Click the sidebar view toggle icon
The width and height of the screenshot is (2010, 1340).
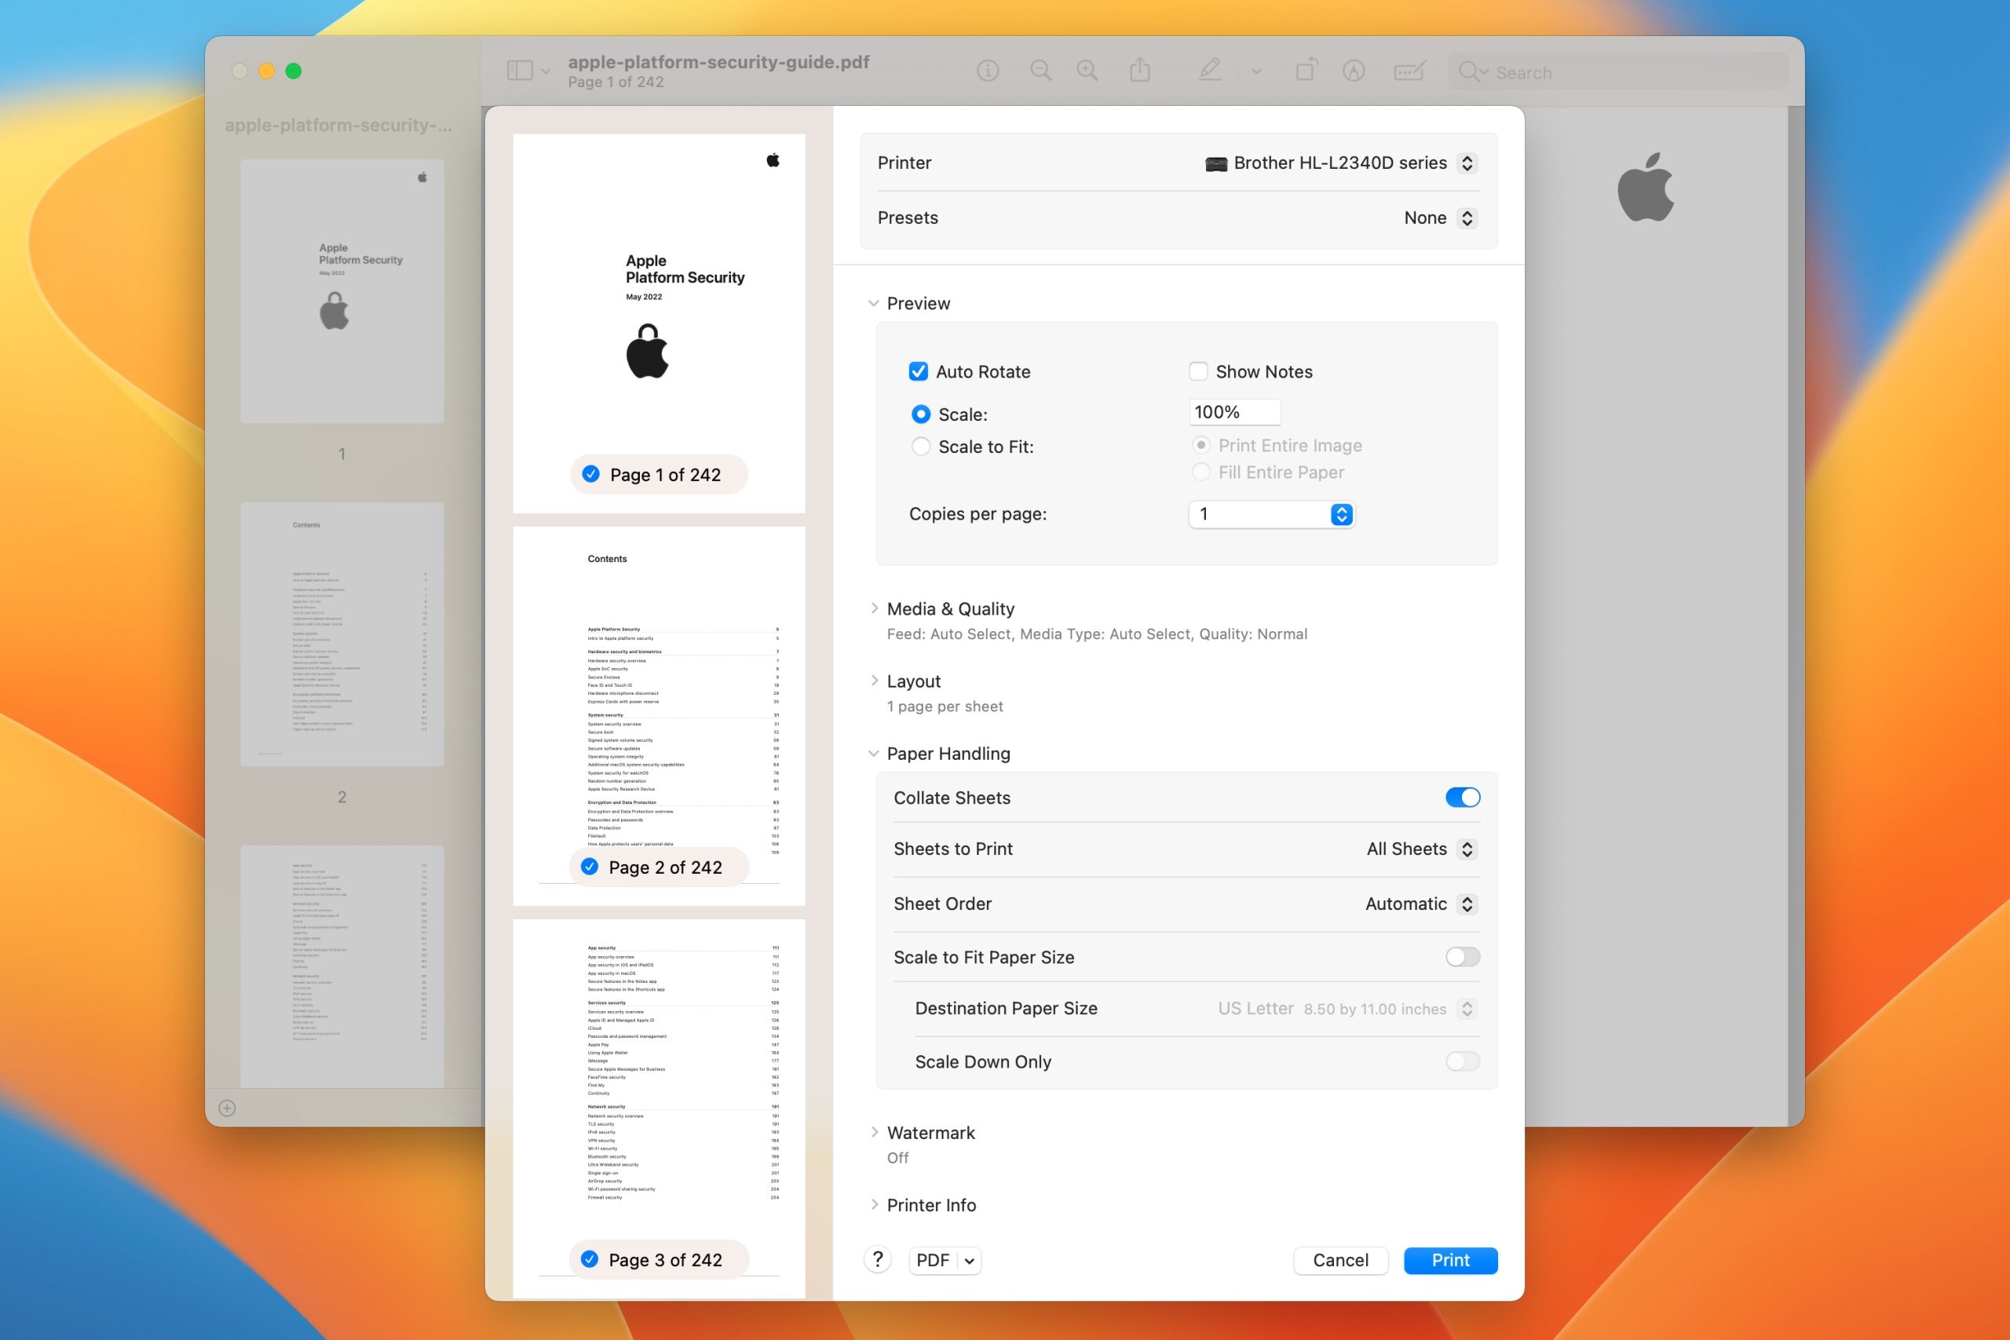[522, 70]
